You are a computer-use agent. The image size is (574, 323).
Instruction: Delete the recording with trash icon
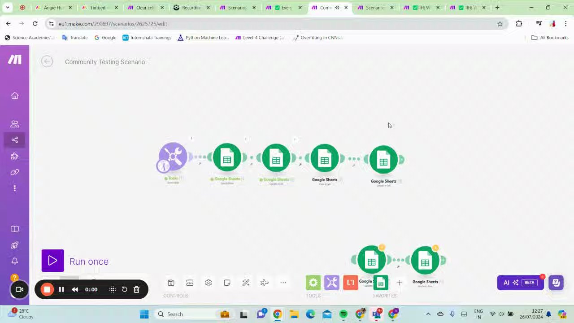click(x=137, y=289)
